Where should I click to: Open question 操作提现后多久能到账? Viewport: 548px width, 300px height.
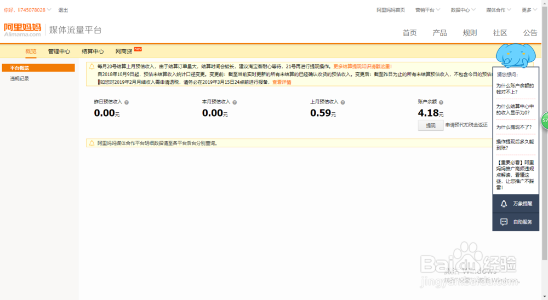[515, 145]
